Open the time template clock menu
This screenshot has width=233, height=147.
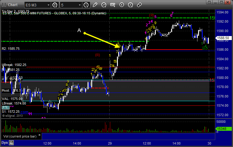point(86,5)
